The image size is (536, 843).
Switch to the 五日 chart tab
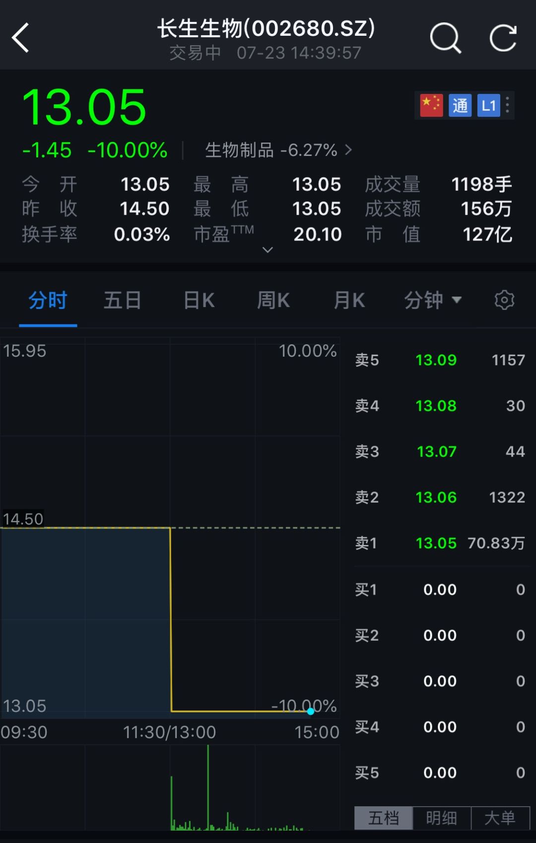[123, 301]
